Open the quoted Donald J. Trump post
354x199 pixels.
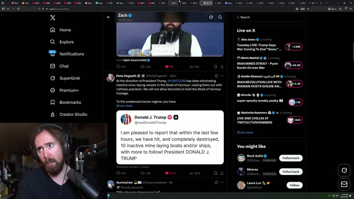coord(170,137)
